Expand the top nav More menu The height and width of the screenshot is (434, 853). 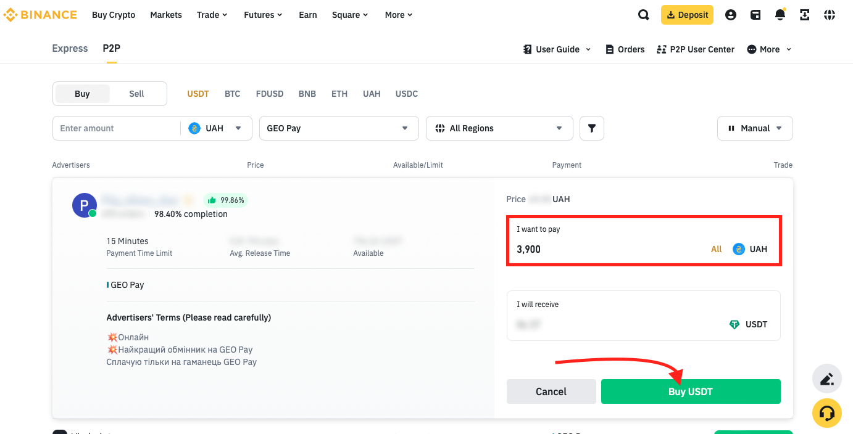(x=399, y=15)
